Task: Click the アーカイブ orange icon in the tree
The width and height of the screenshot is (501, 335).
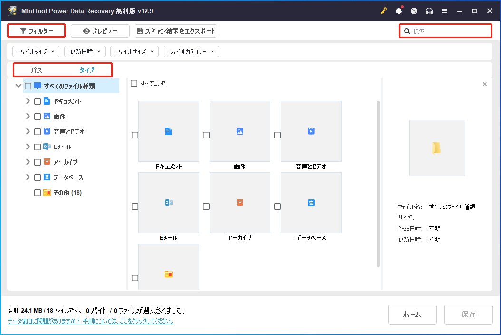Action: click(x=47, y=162)
